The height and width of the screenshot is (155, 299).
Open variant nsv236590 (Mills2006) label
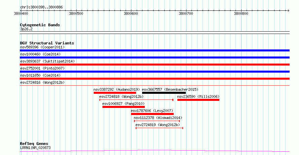(x=198, y=96)
